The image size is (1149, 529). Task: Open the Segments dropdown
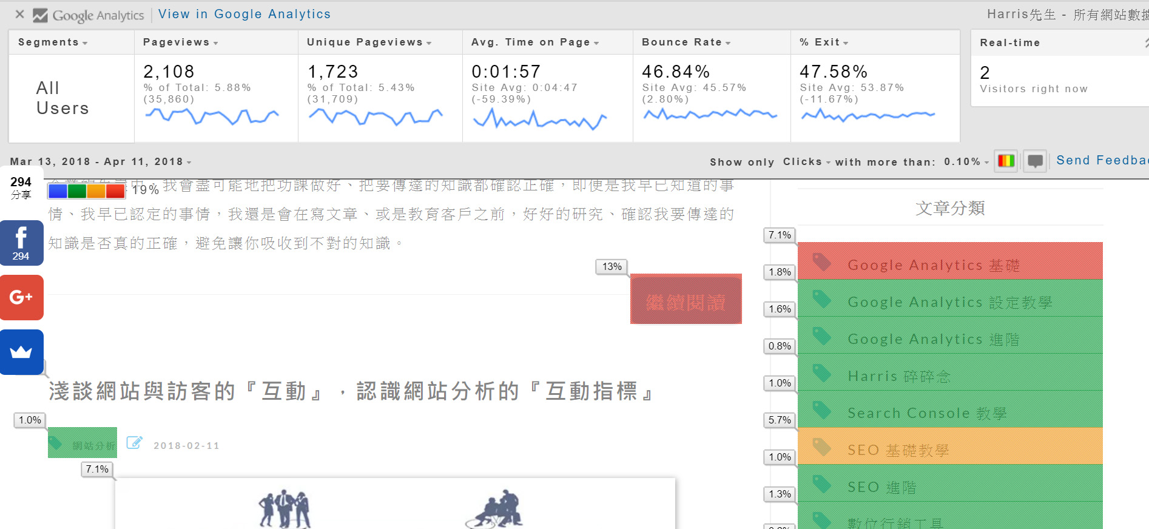(53, 42)
